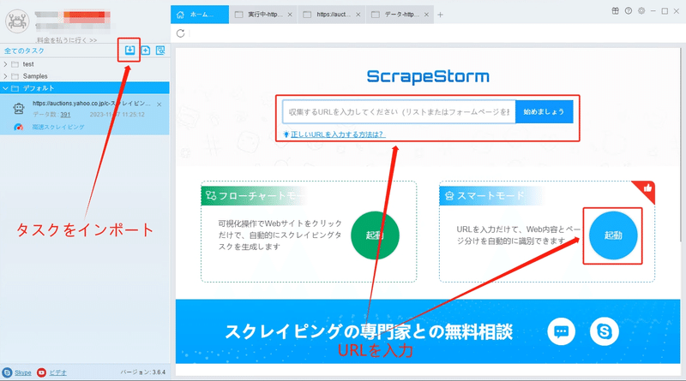Open the task search icon
686x381 pixels.
[x=160, y=51]
